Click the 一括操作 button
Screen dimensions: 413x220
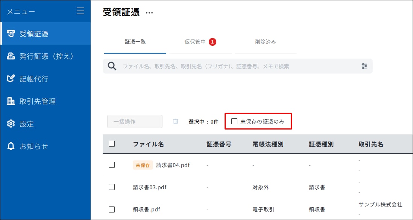click(x=135, y=121)
